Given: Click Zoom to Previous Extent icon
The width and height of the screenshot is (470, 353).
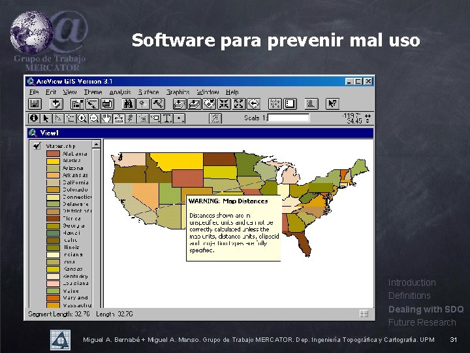Looking at the screenshot, I should [x=253, y=104].
